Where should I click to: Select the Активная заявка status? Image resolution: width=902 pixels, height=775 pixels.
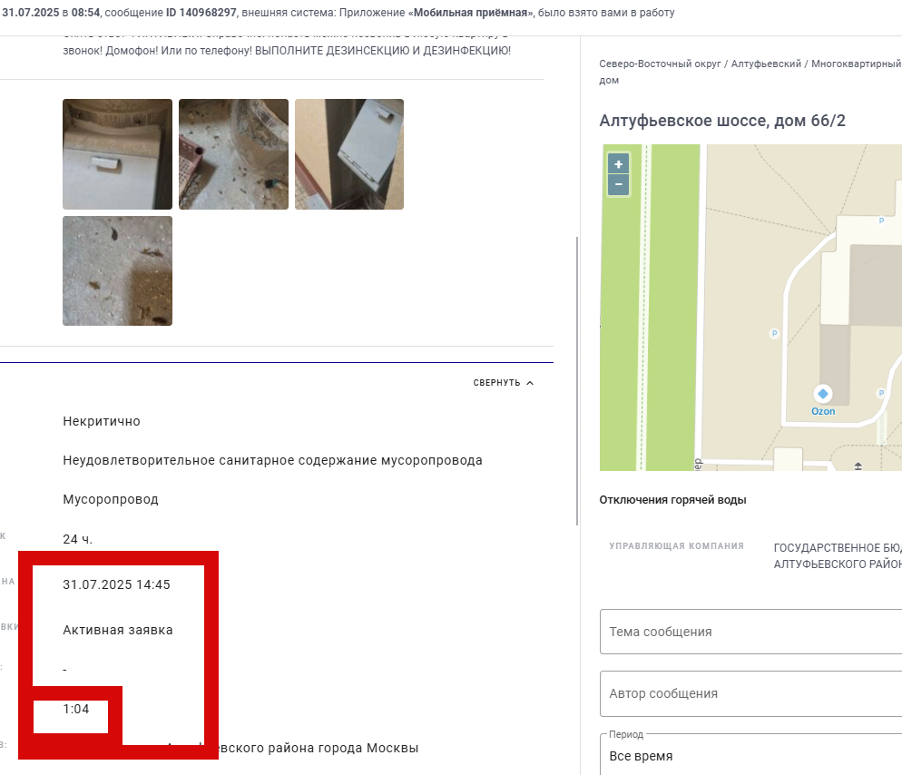coord(118,630)
